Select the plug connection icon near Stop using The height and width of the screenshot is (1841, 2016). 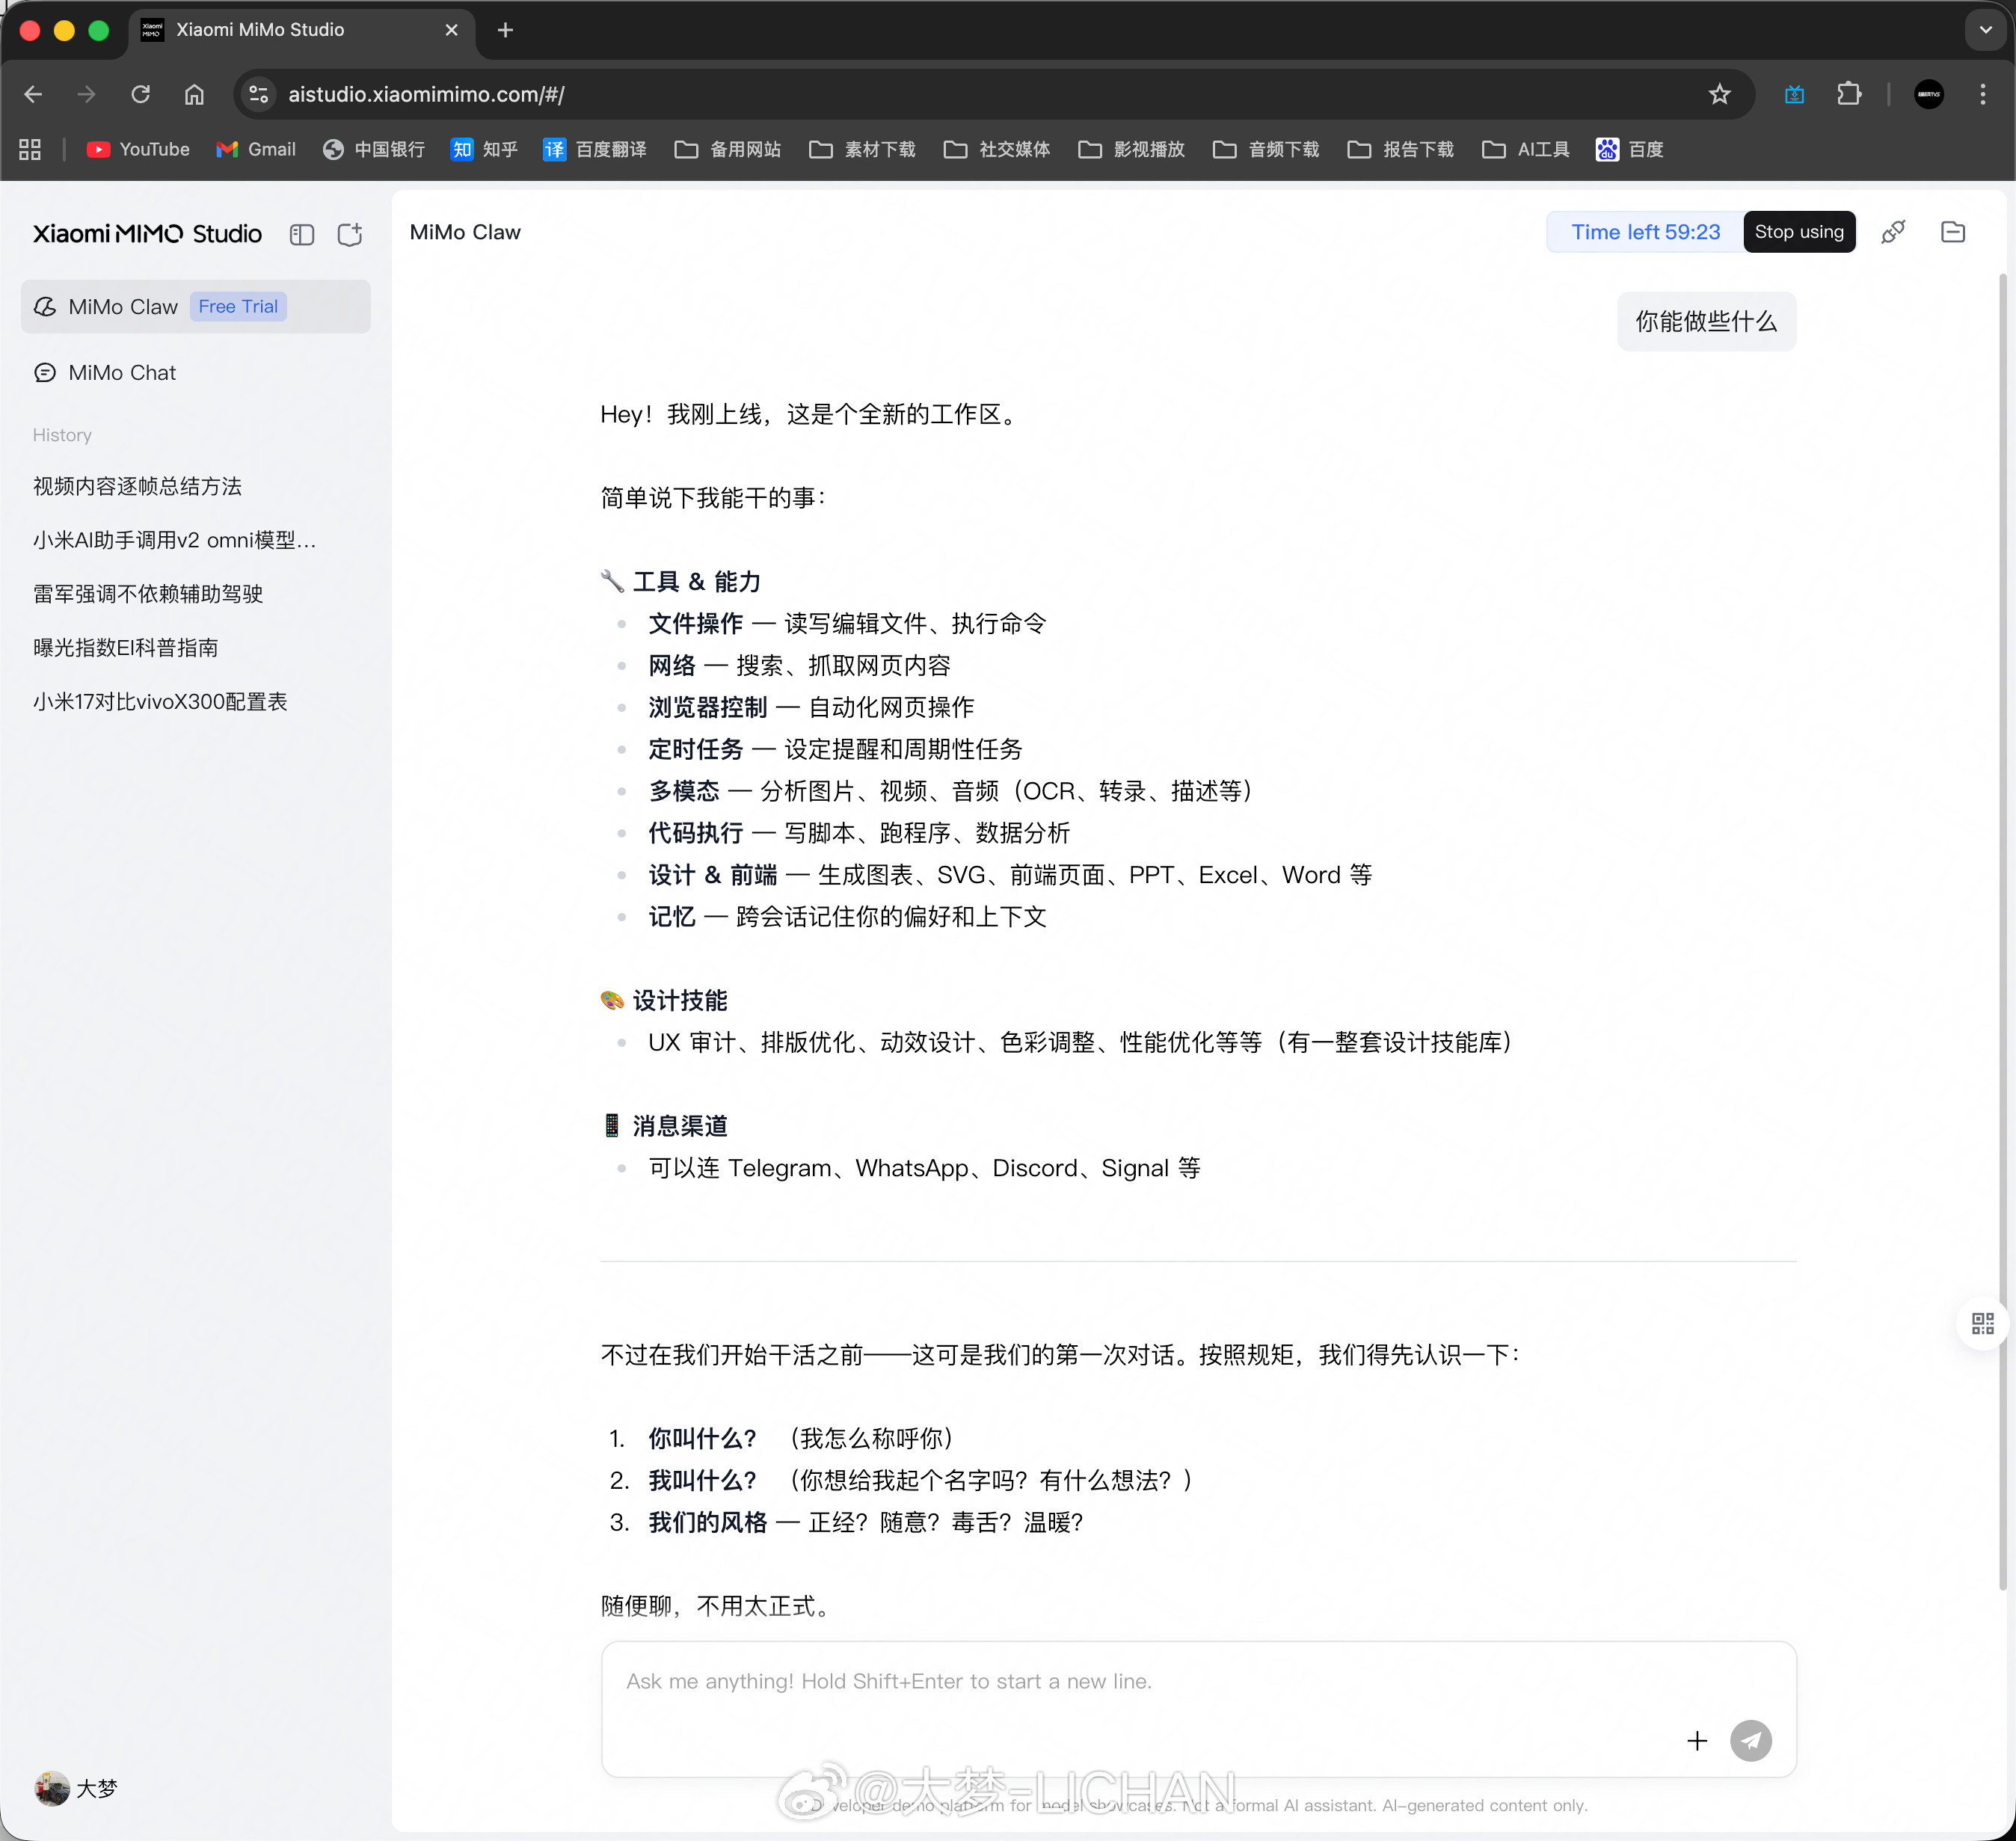[1893, 231]
